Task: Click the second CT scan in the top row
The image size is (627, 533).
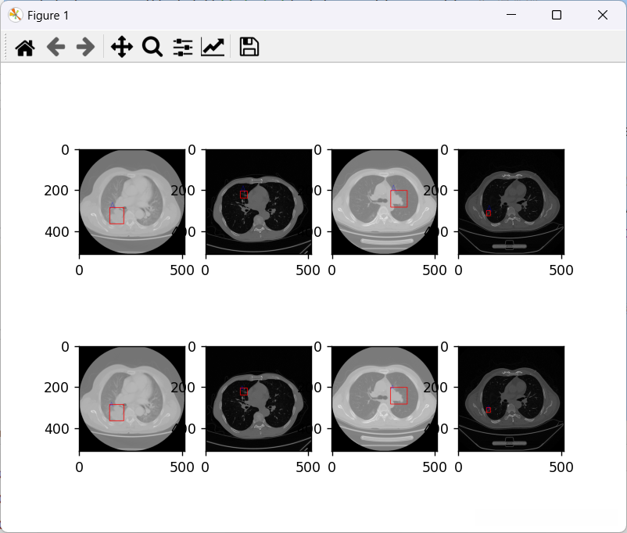Action: 259,202
